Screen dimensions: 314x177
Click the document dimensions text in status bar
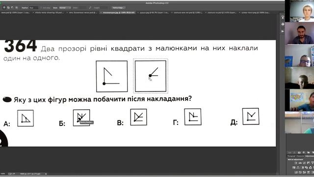tap(30, 174)
